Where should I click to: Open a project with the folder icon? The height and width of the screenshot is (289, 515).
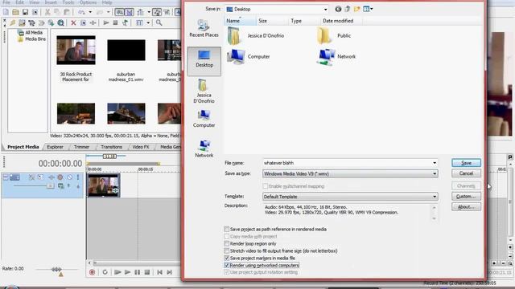15,12
